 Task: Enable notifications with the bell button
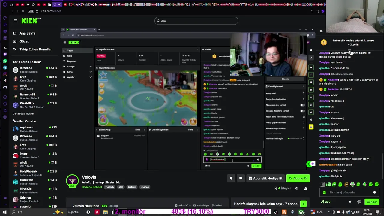[231, 178]
